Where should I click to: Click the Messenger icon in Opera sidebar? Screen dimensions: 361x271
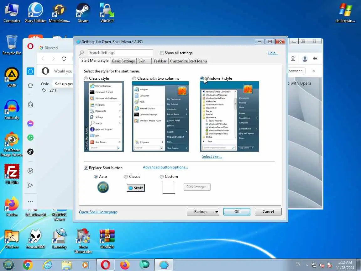tap(30, 124)
